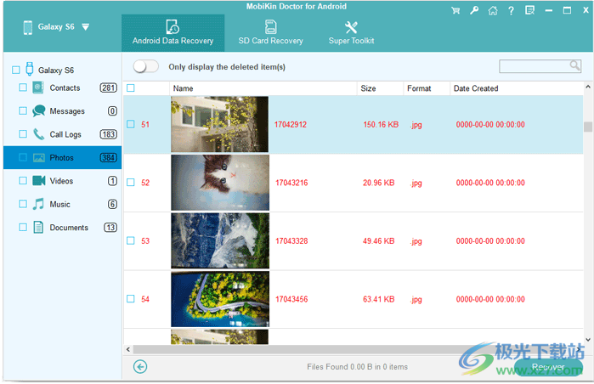594x384 pixels.
Task: Check the Videos checkbox
Action: pyautogui.click(x=23, y=181)
